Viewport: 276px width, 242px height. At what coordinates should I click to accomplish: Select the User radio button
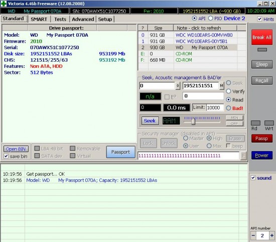pos(186,146)
